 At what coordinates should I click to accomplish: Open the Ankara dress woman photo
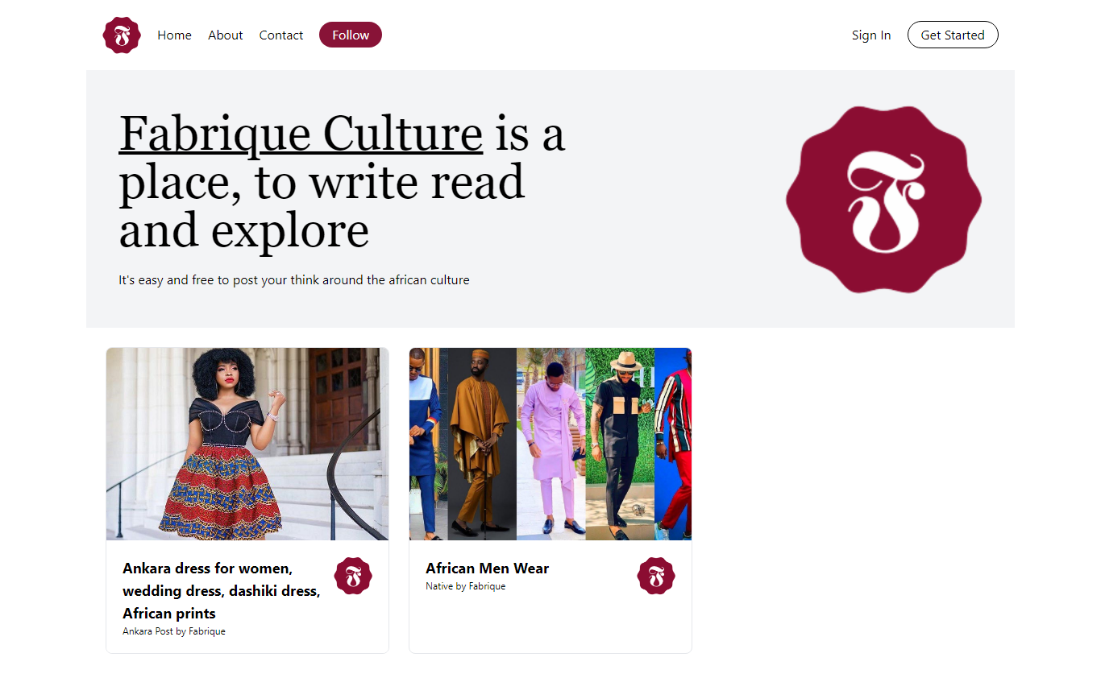pos(247,444)
